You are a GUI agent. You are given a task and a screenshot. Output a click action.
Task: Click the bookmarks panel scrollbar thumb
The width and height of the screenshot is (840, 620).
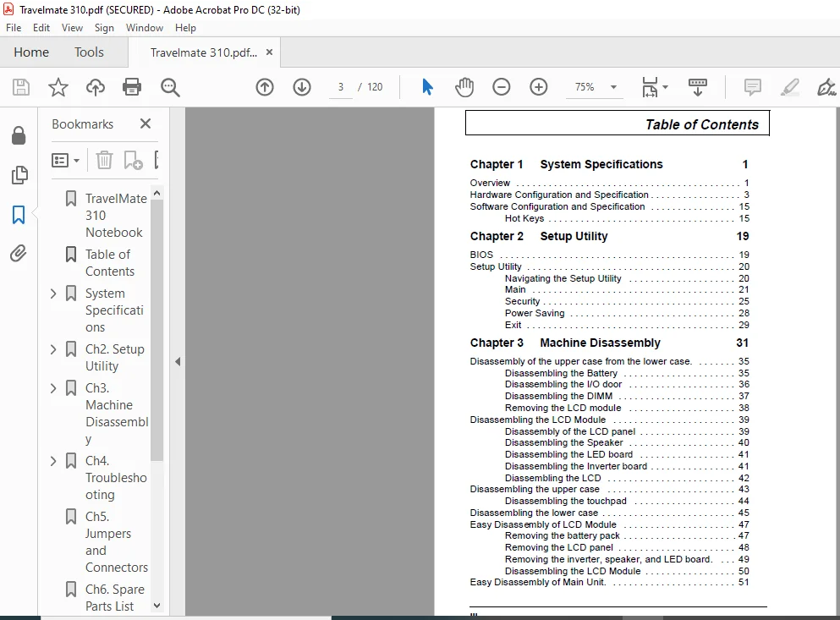156,331
